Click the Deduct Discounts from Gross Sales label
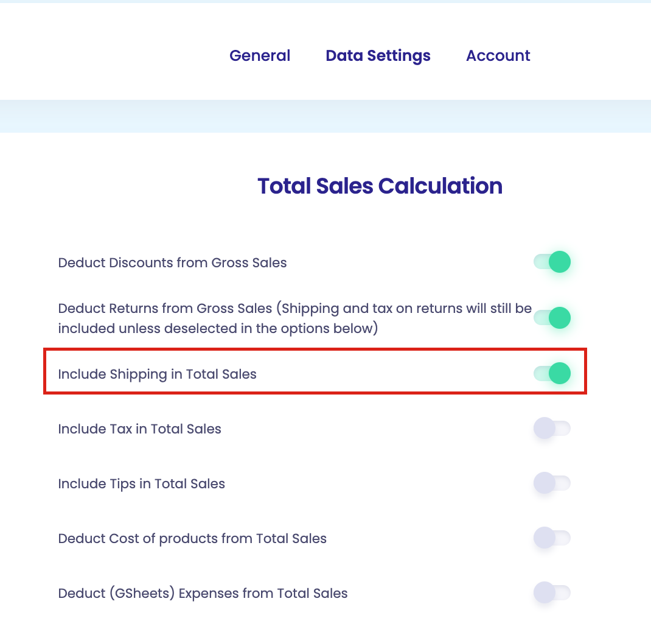Image resolution: width=651 pixels, height=621 pixels. tap(172, 262)
